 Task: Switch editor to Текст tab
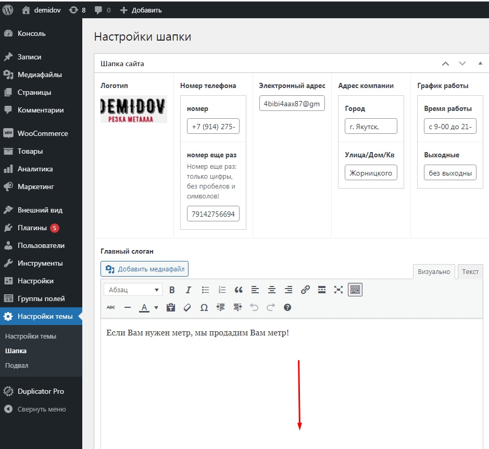470,271
